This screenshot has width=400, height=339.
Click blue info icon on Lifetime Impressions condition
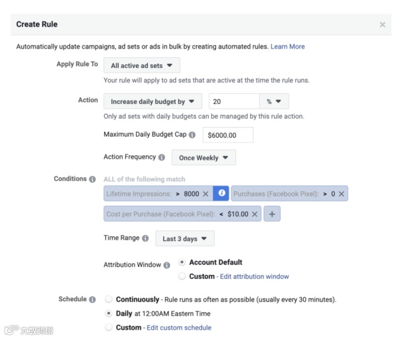click(221, 194)
